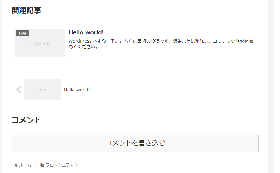Click the previous post NO IMAGE thumbnail
Screen dimensions: 280x173
pos(42,89)
